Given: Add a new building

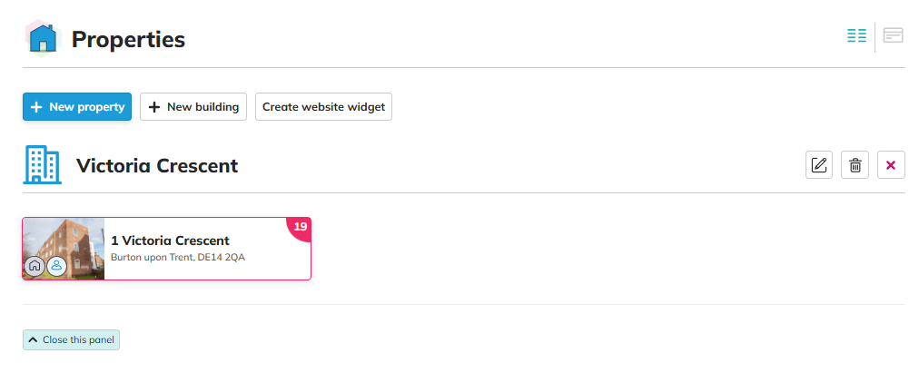Looking at the screenshot, I should pos(193,107).
